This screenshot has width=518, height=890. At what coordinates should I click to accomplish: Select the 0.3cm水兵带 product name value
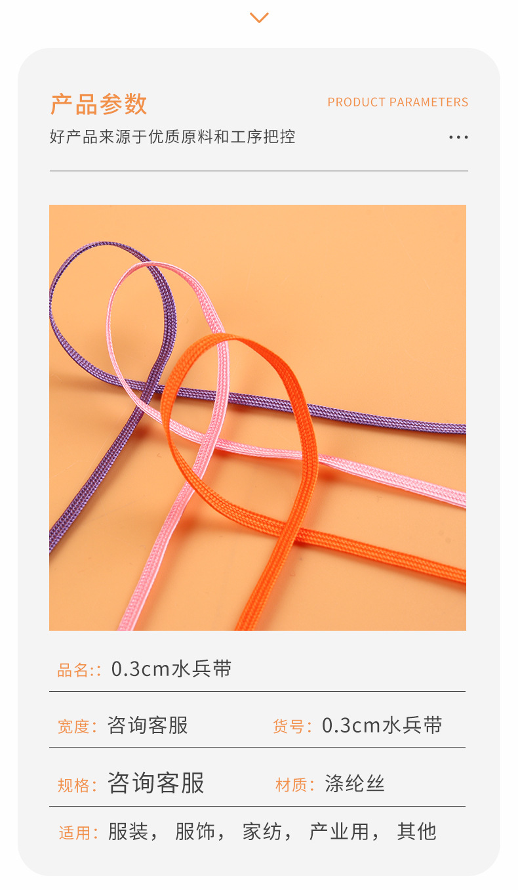coord(172,669)
